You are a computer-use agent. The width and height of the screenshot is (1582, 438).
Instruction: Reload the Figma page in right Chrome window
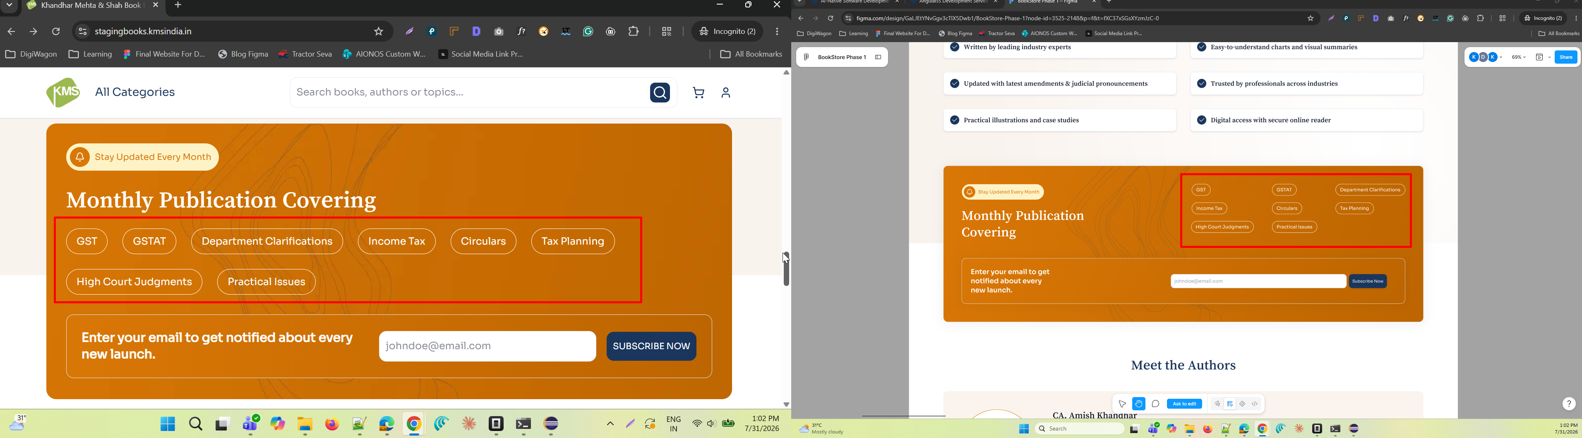pos(830,19)
